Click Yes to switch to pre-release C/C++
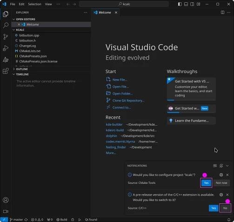This screenshot has height=222, width=234. [214, 208]
